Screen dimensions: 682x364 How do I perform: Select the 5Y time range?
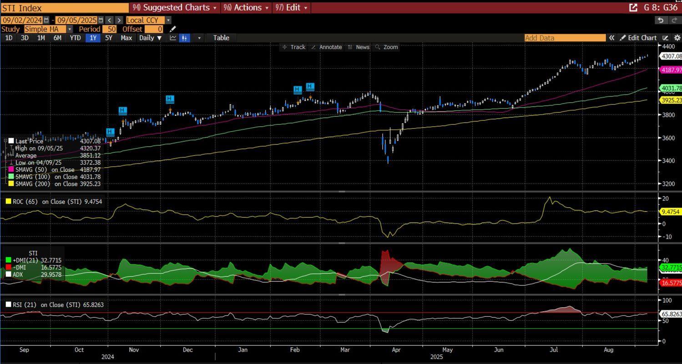[108, 38]
